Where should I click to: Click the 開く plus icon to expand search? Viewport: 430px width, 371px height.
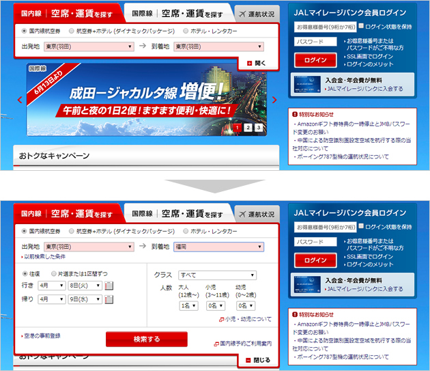(x=249, y=64)
